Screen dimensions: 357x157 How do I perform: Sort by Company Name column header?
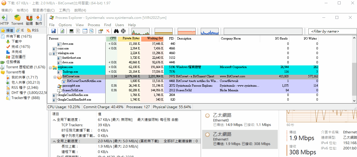point(242,38)
